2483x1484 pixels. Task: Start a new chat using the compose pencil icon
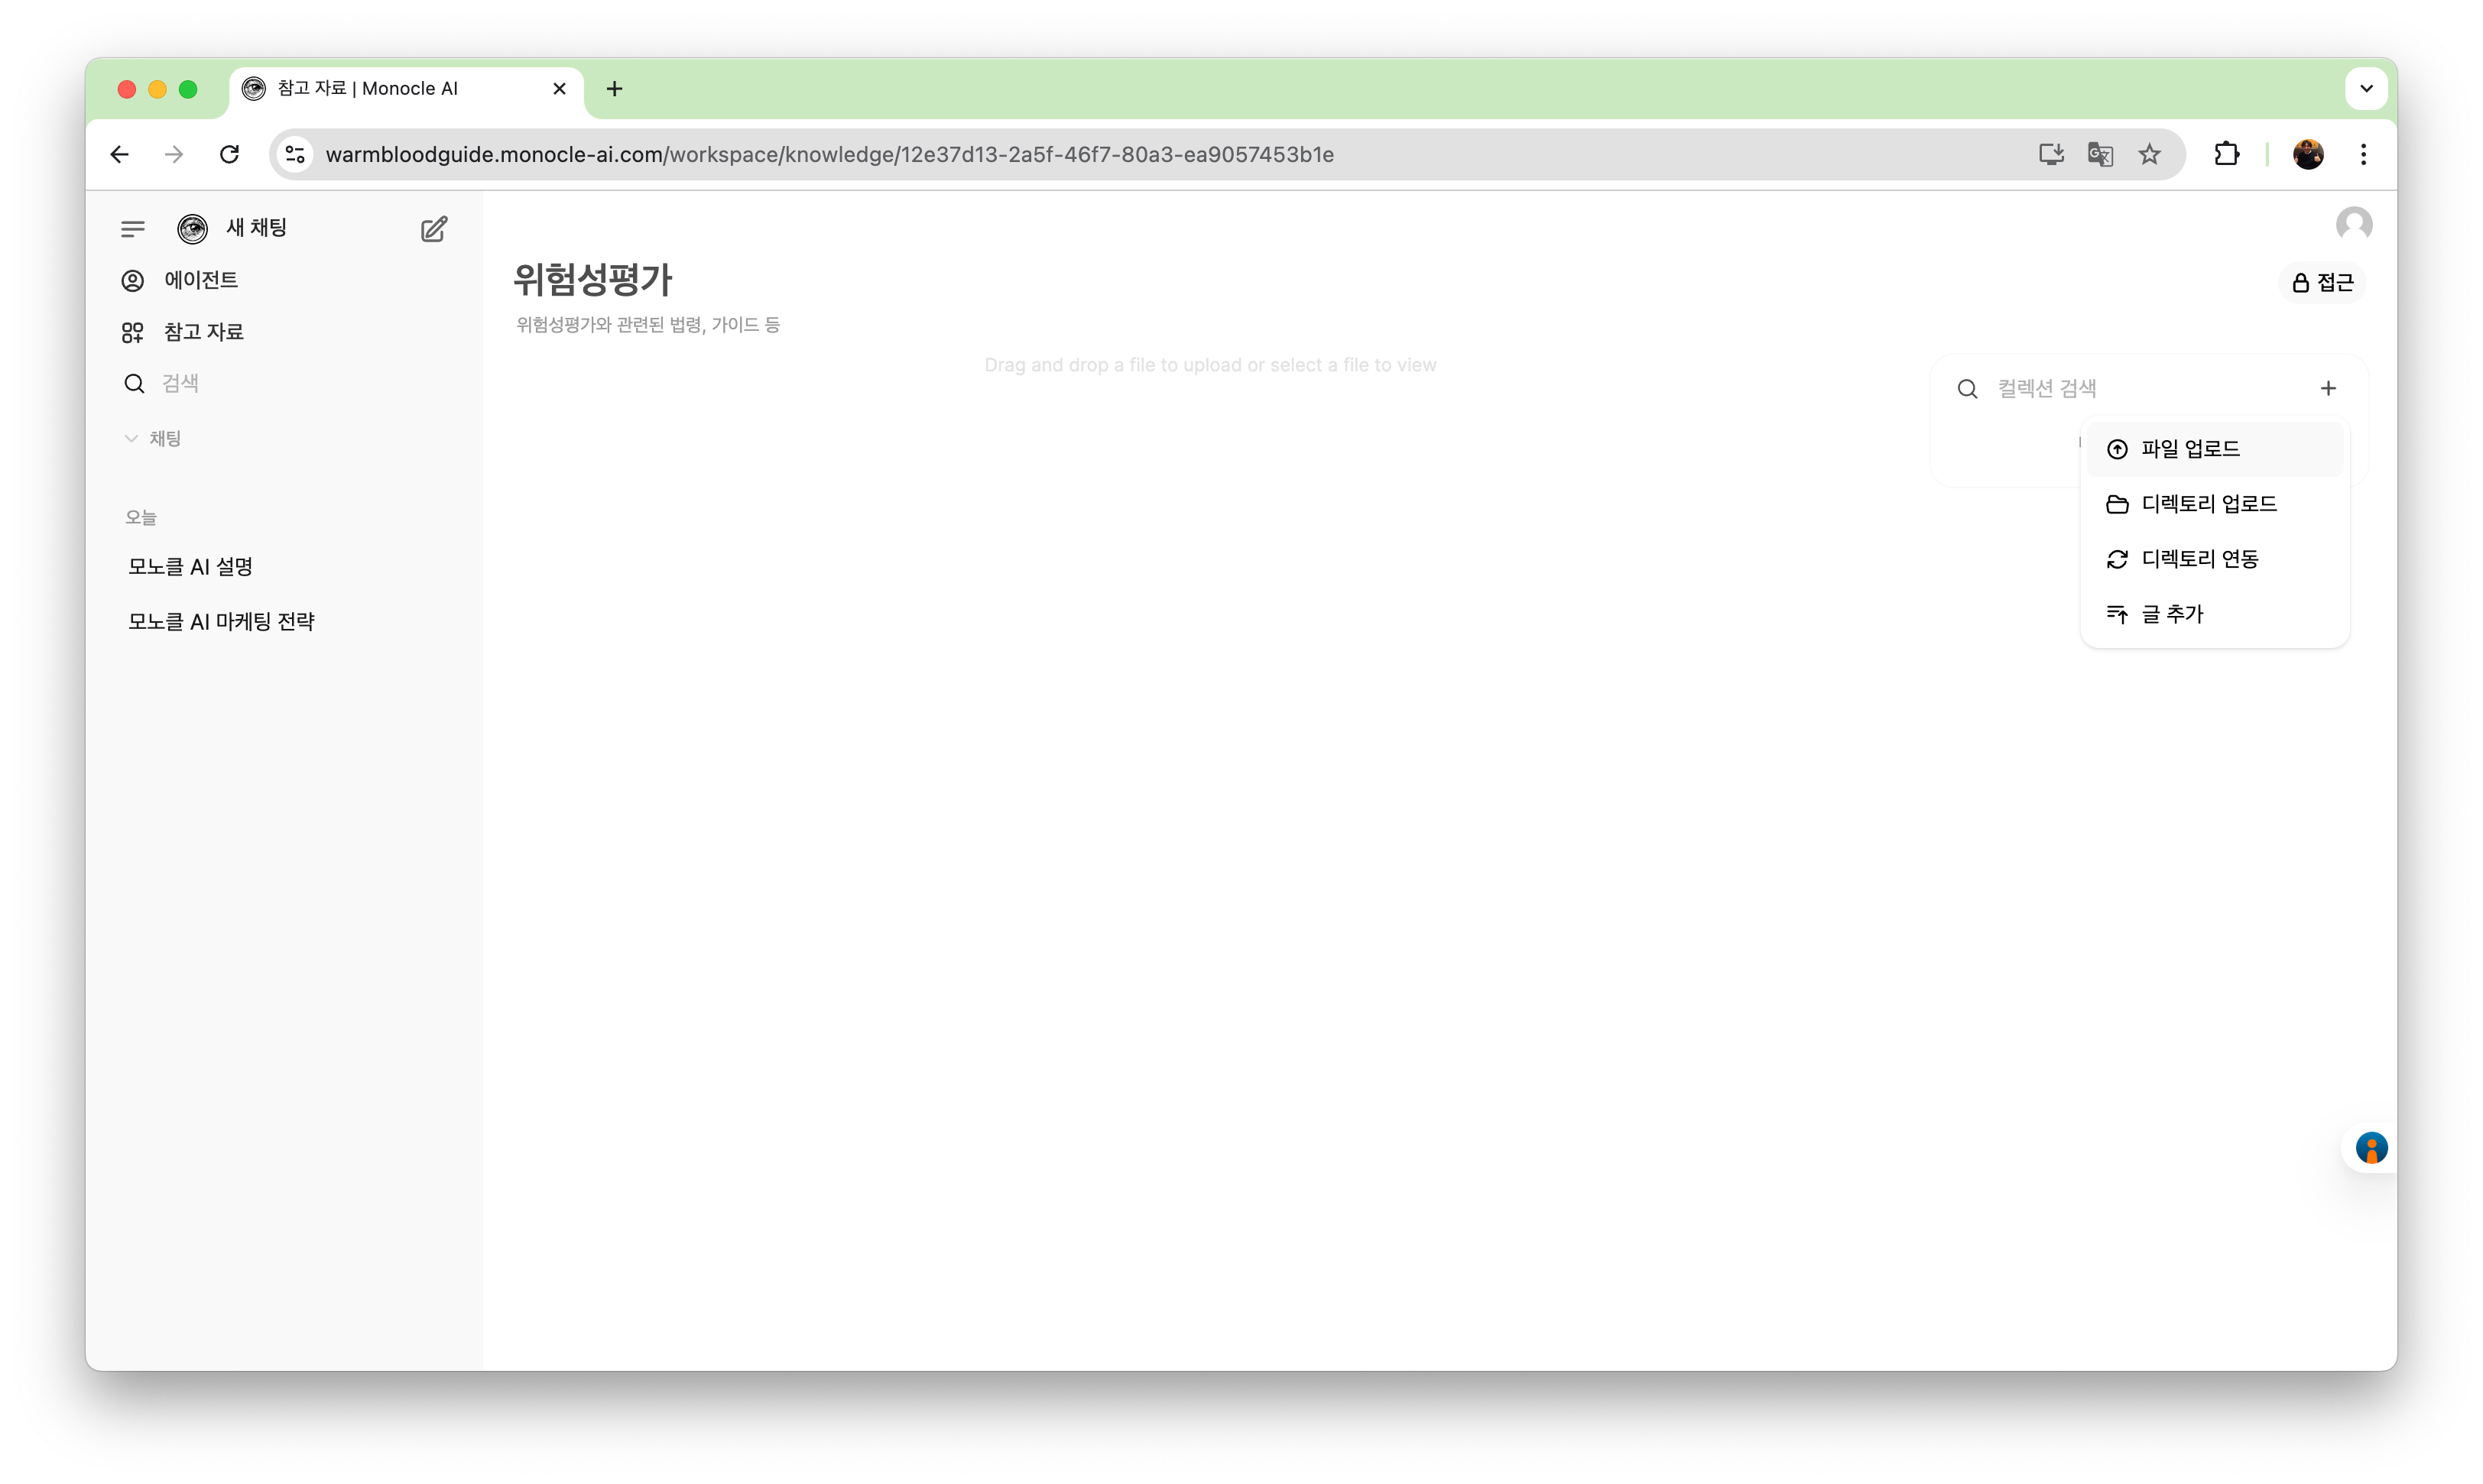point(433,228)
